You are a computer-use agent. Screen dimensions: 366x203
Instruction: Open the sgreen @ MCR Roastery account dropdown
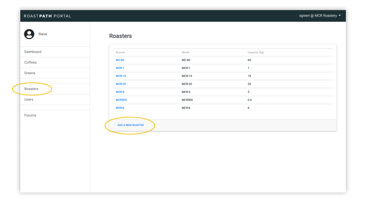320,16
